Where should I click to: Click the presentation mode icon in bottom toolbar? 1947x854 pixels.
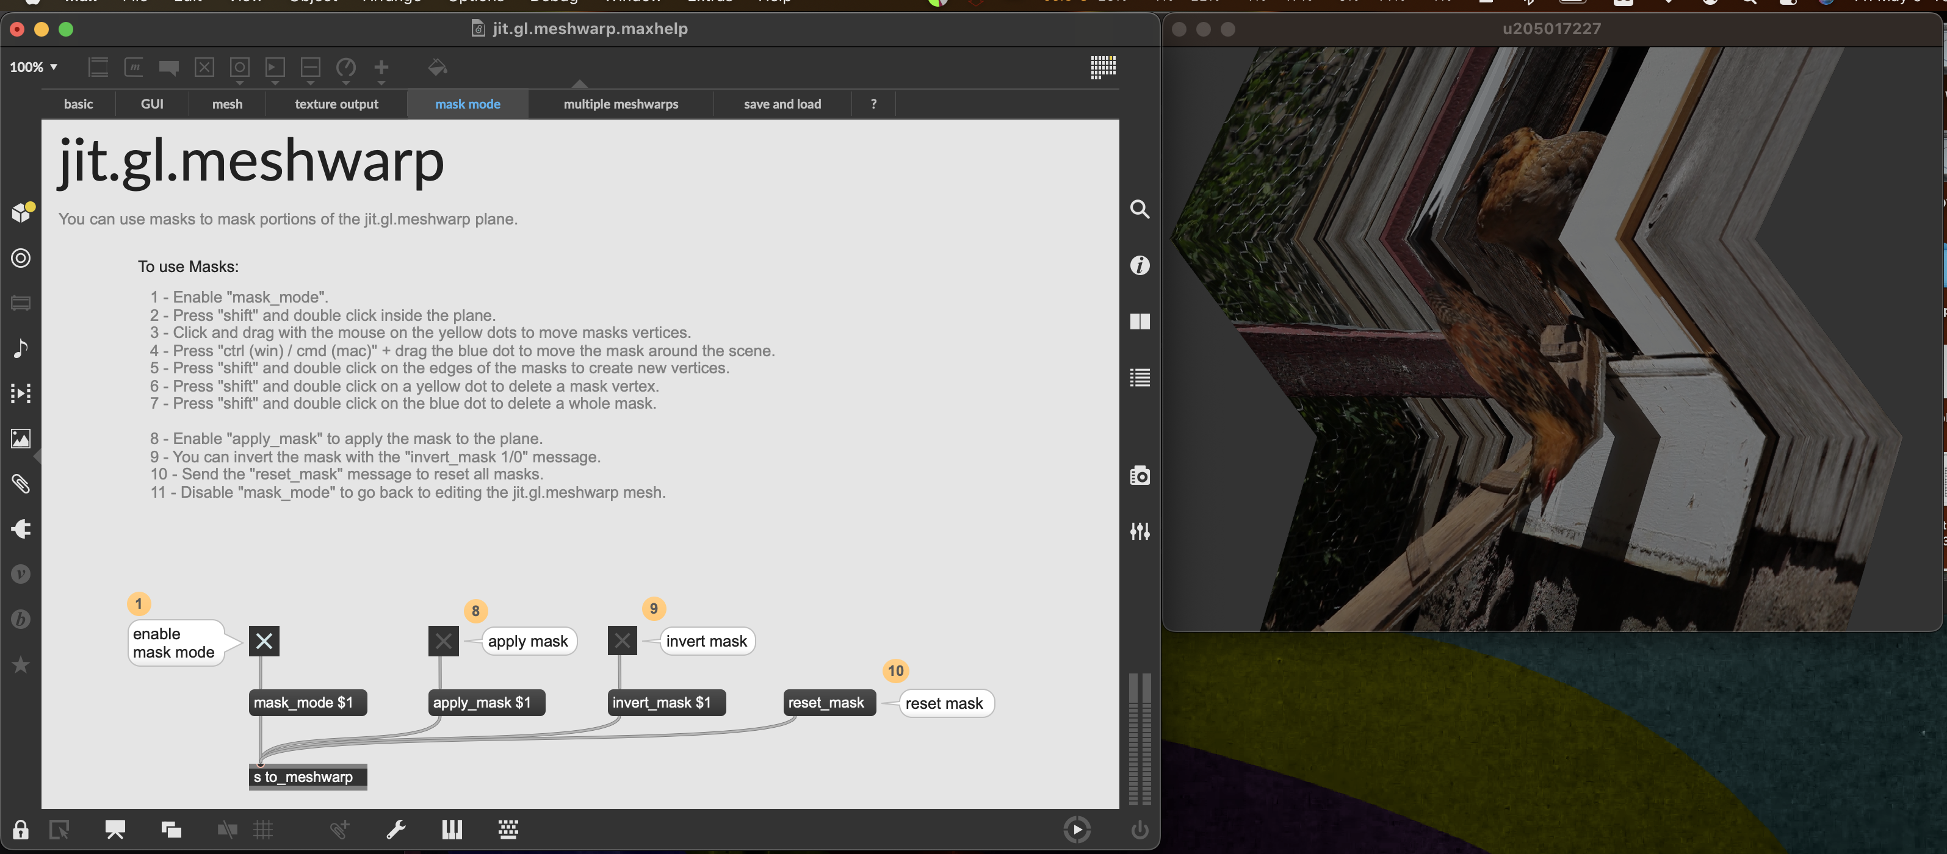point(115,830)
